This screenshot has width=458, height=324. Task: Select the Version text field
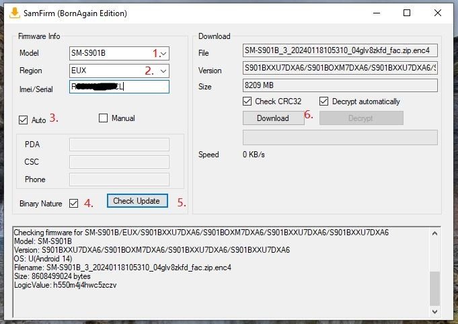point(340,69)
